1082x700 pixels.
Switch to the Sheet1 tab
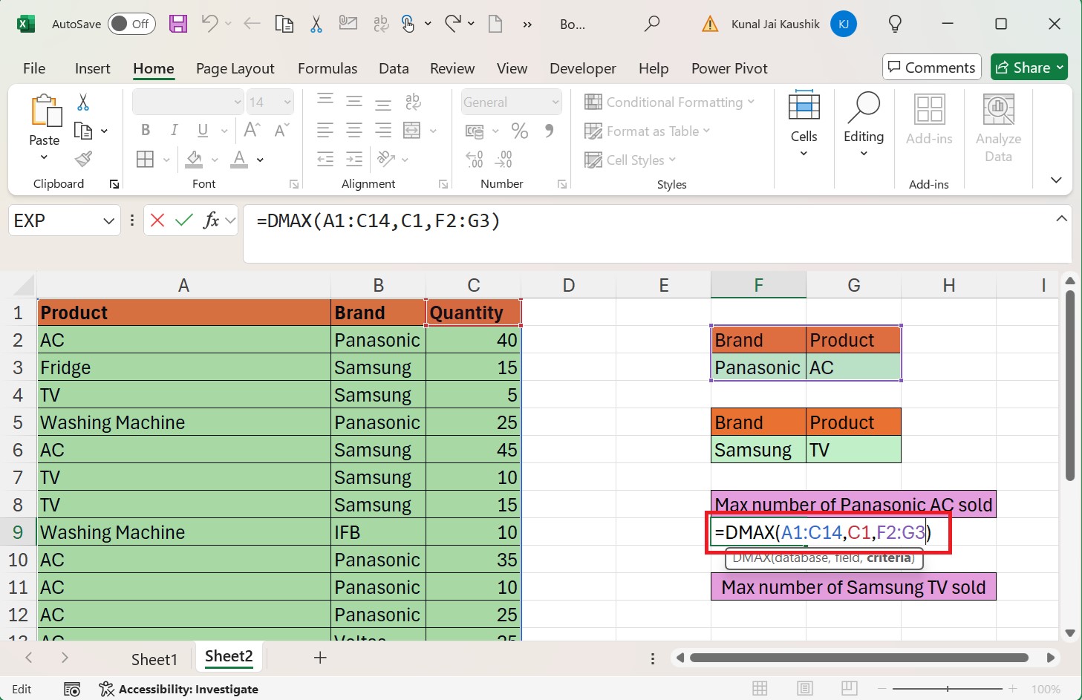154,659
